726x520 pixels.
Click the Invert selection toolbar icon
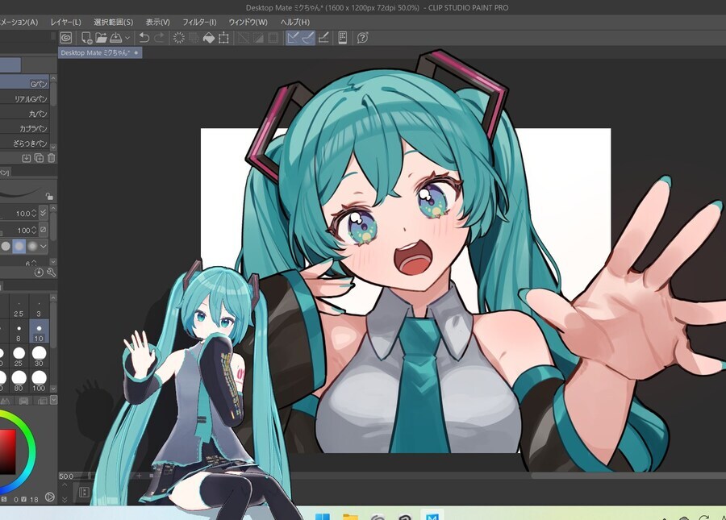[x=258, y=38]
